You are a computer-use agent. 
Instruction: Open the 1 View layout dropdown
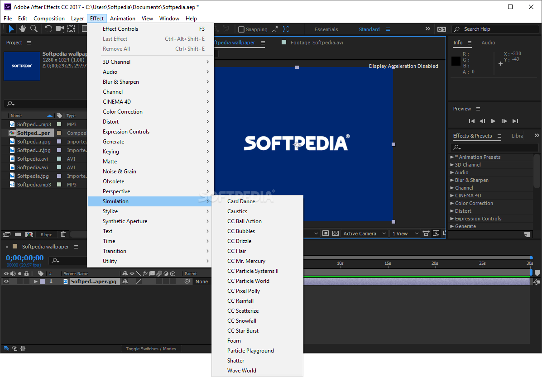[x=405, y=234]
